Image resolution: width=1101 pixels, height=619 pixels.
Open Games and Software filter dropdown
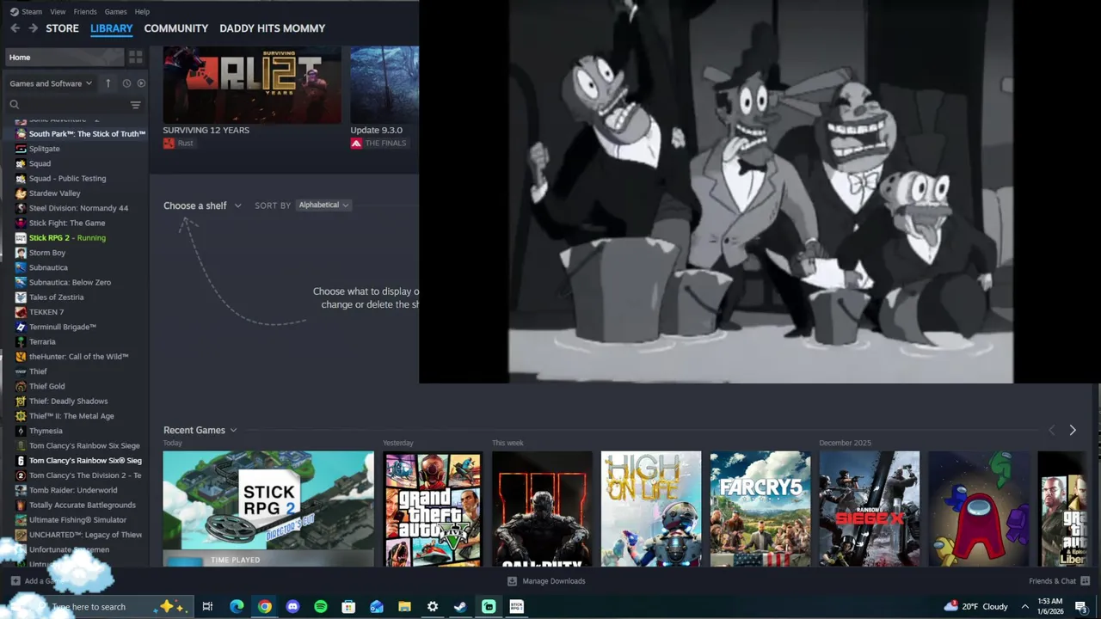[51, 83]
